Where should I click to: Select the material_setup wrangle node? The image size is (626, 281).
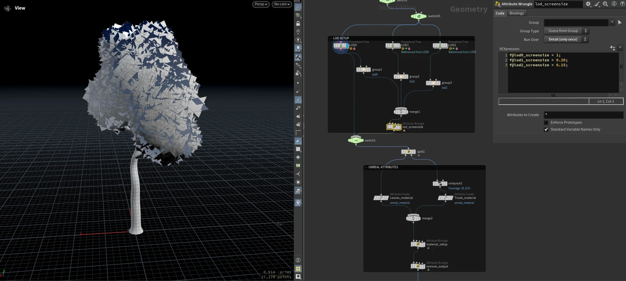tap(418, 244)
